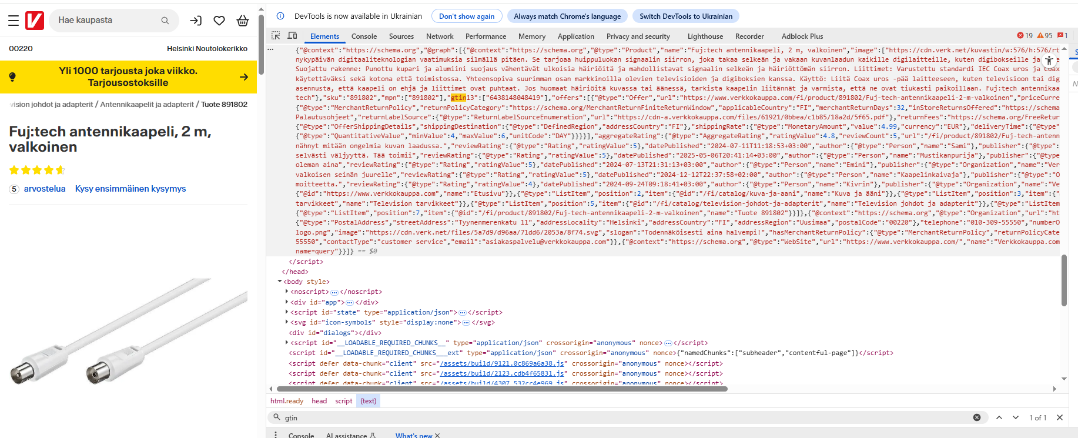Open the Privacy and security tab
This screenshot has height=438, width=1078.
point(638,36)
